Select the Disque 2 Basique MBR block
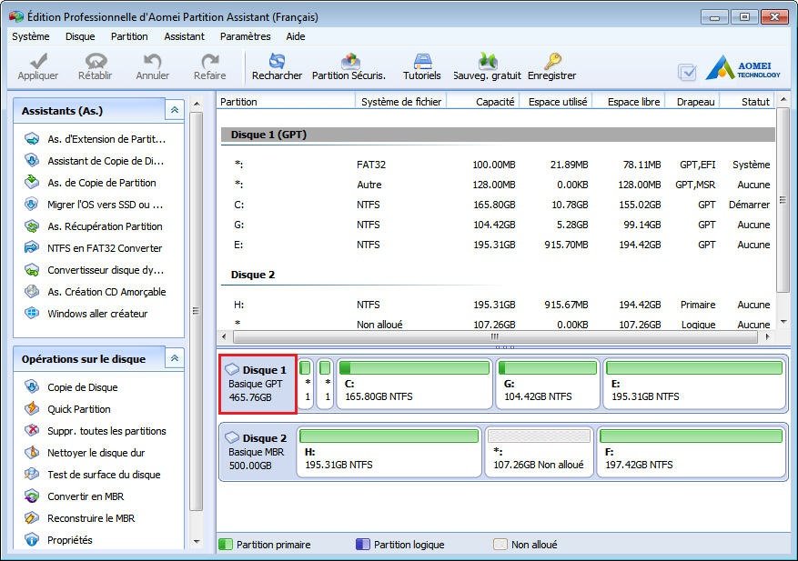The width and height of the screenshot is (798, 561). (x=258, y=452)
